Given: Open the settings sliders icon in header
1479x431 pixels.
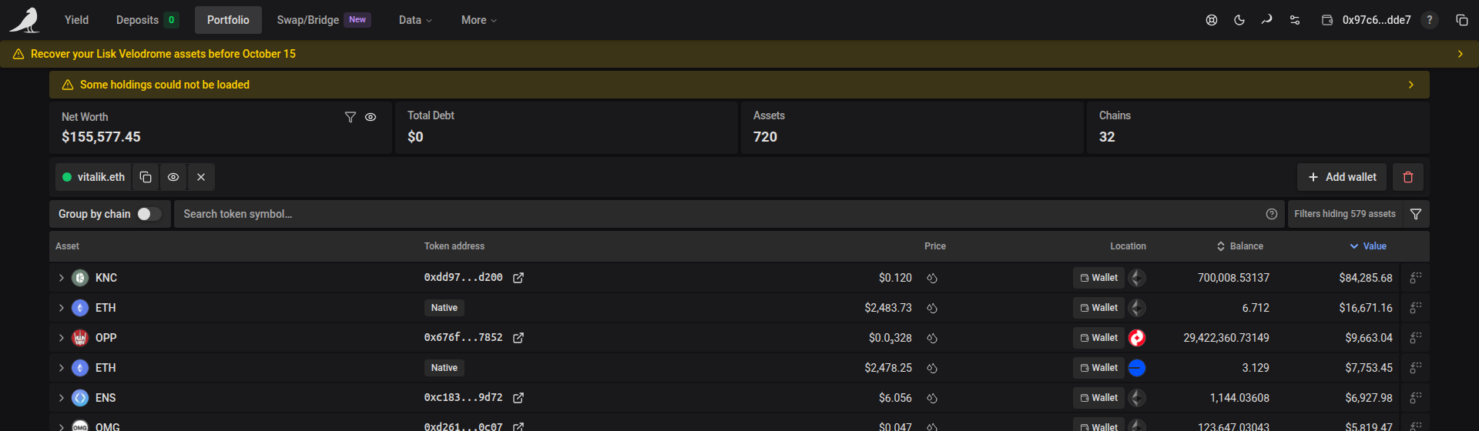Looking at the screenshot, I should coord(1295,20).
